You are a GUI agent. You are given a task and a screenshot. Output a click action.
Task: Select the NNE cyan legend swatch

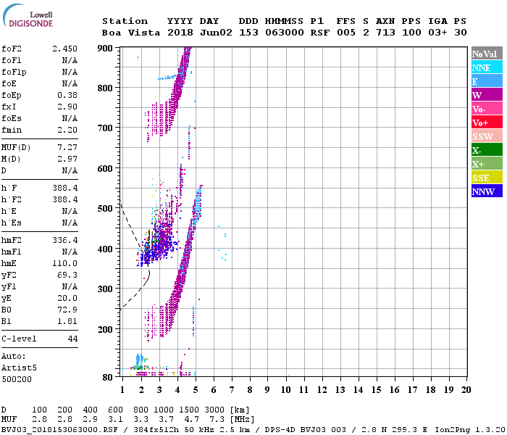click(487, 67)
